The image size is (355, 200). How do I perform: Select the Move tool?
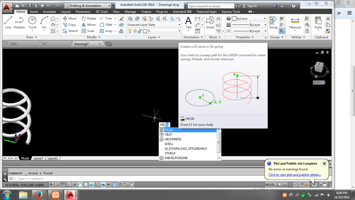click(x=69, y=18)
